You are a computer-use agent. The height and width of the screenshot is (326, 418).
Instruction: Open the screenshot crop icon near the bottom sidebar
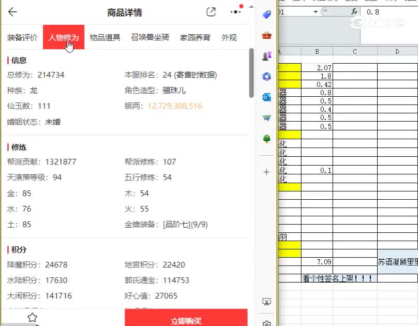pyautogui.click(x=266, y=301)
